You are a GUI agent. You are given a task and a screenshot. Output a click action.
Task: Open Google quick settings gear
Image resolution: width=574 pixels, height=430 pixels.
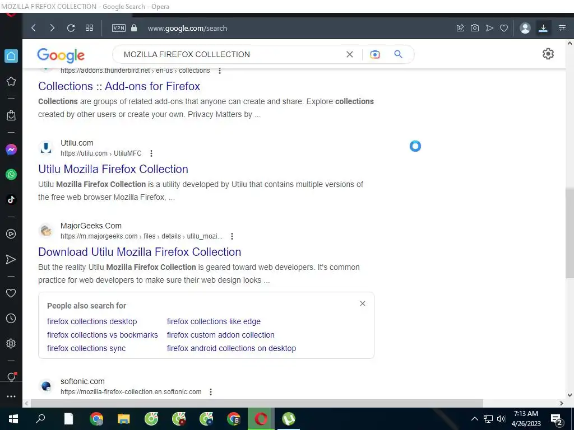pyautogui.click(x=548, y=54)
